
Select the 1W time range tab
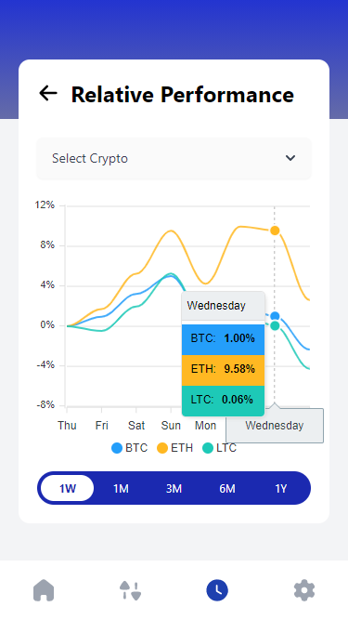coord(68,488)
